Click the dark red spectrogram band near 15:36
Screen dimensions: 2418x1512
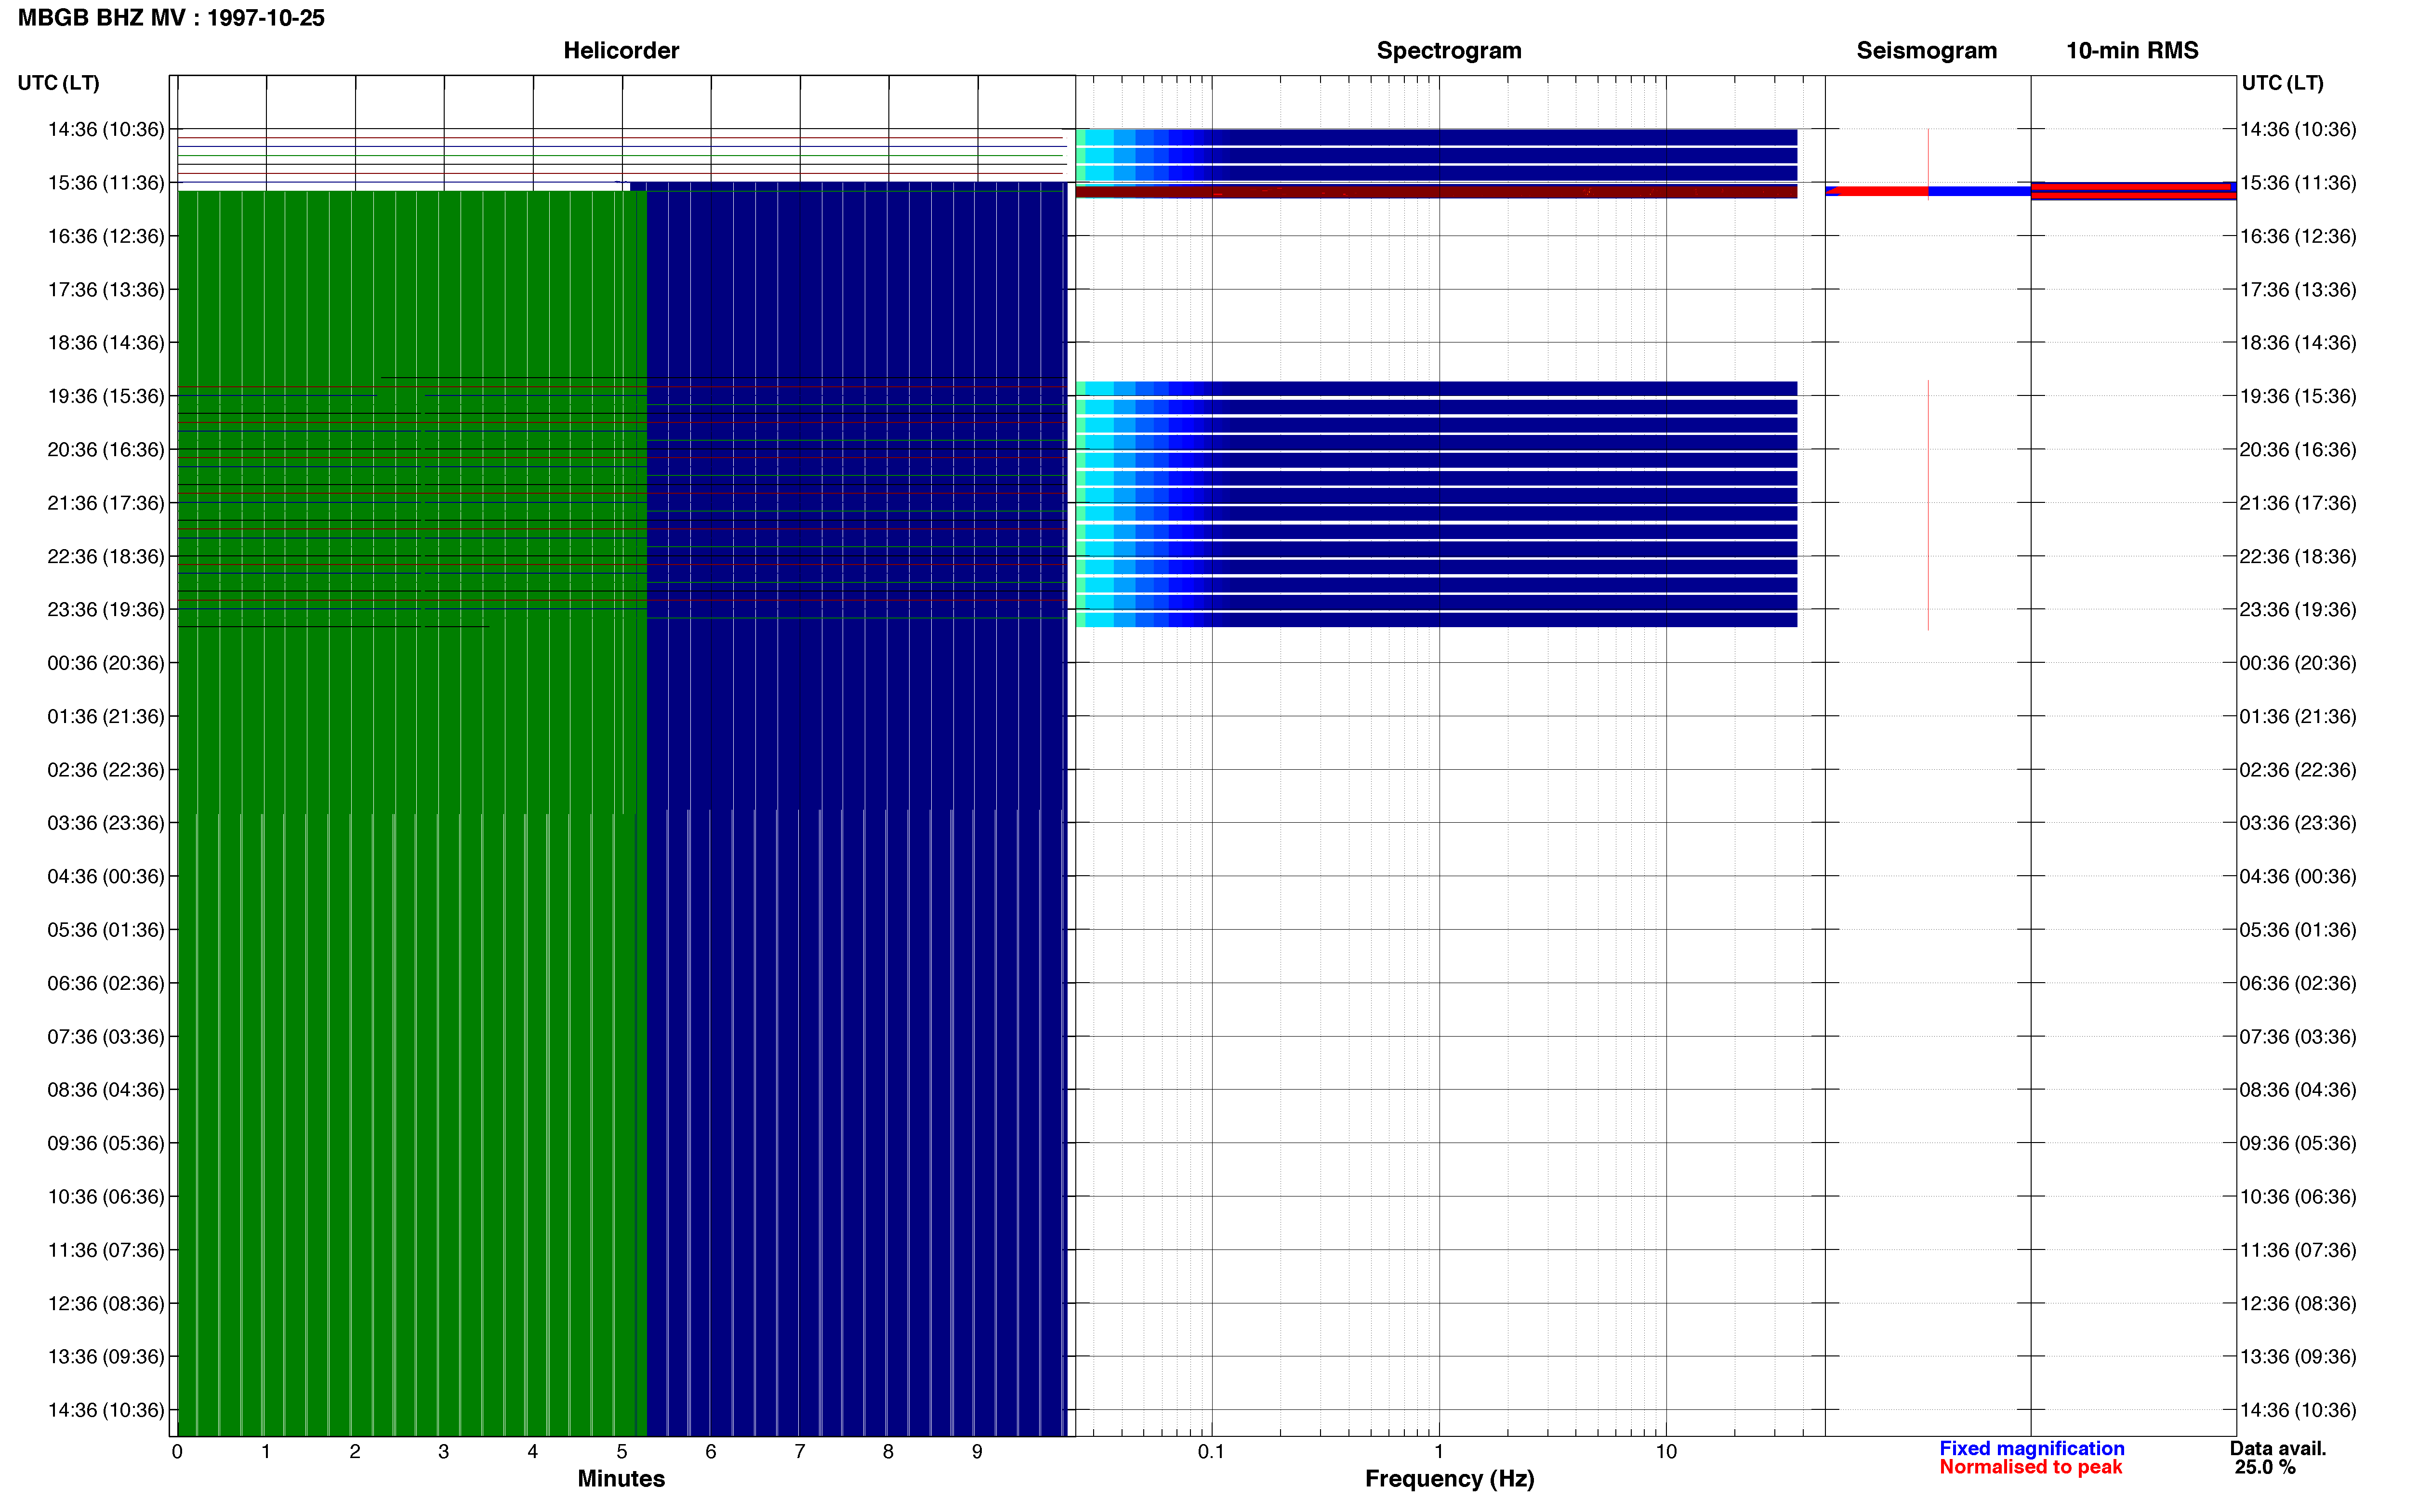pos(1436,191)
